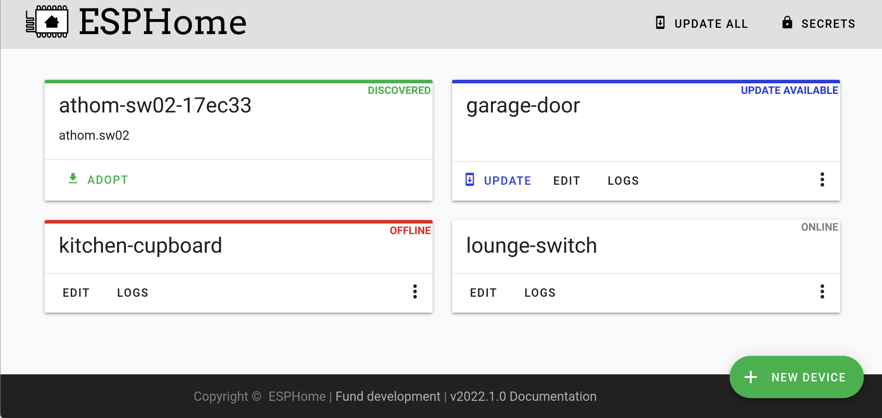The height and width of the screenshot is (418, 882).
Task: Edit the garage-door configuration
Action: click(x=566, y=181)
